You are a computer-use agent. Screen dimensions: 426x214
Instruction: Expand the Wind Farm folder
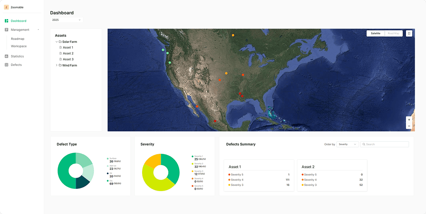pos(57,65)
